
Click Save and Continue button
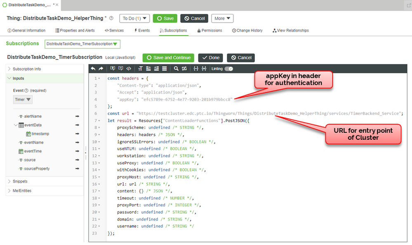(x=168, y=58)
